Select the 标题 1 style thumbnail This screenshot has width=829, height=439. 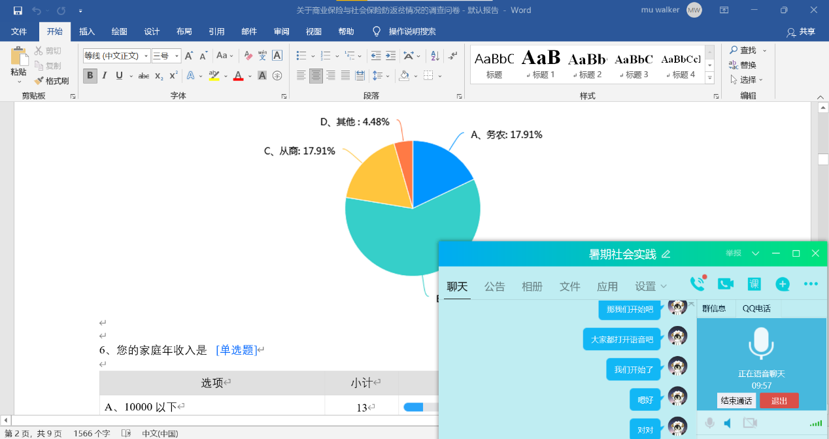click(x=540, y=64)
